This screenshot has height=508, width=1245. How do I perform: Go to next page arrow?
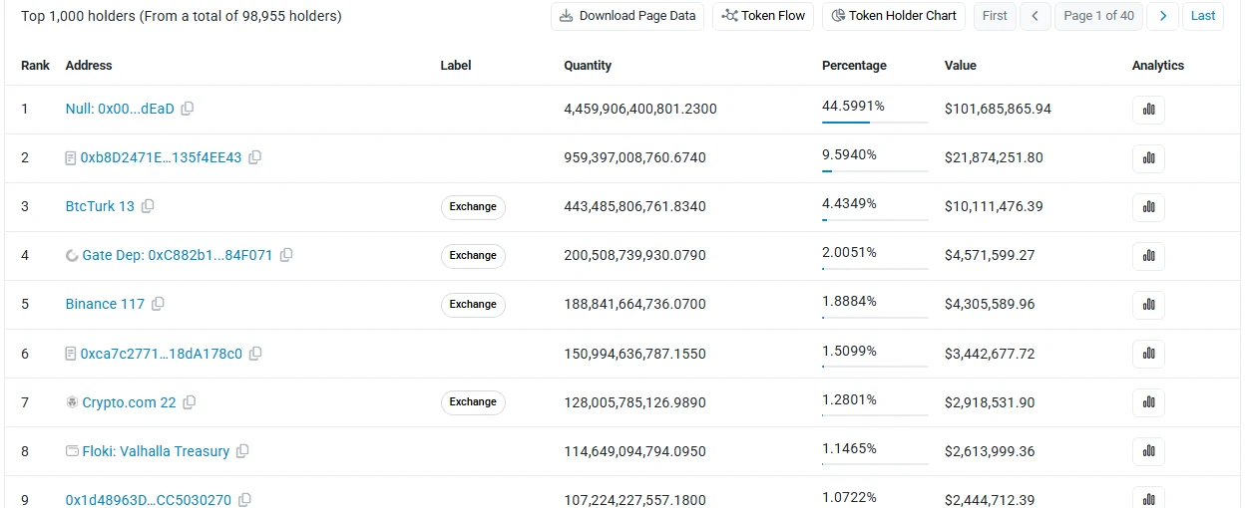coord(1162,16)
